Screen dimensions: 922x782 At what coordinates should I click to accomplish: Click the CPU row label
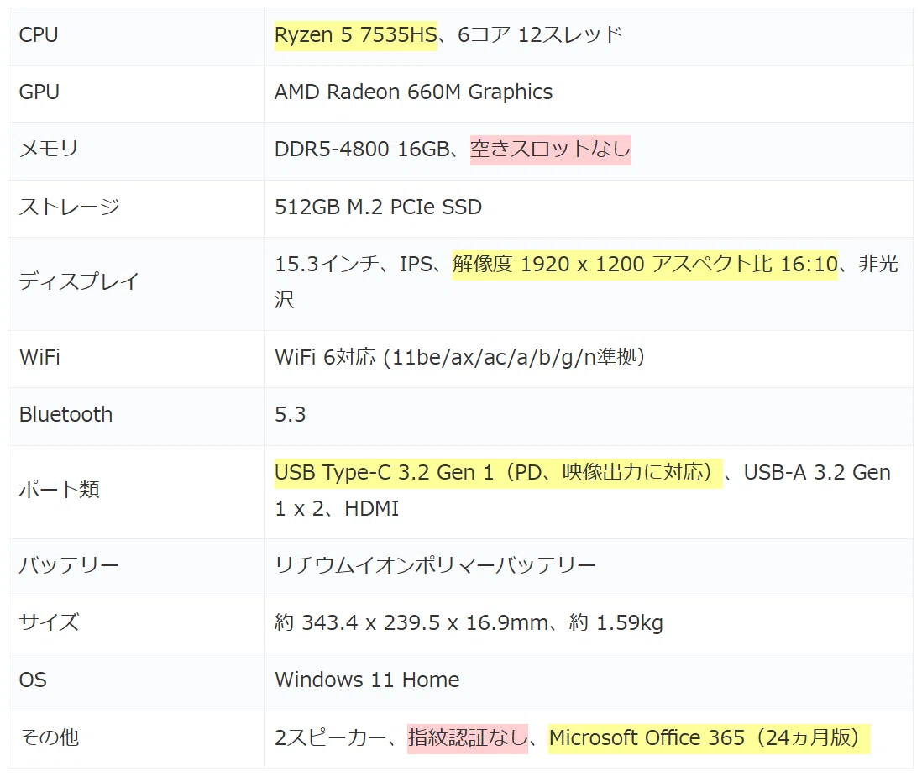click(39, 34)
